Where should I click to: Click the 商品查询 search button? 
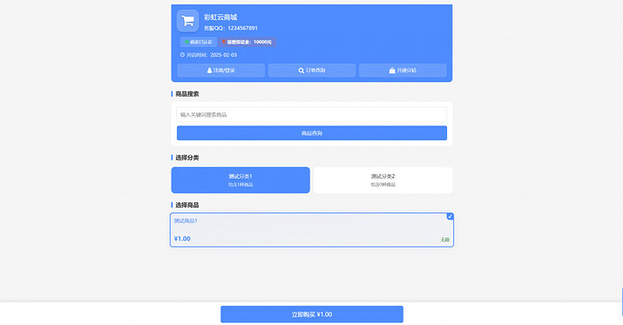pos(311,133)
